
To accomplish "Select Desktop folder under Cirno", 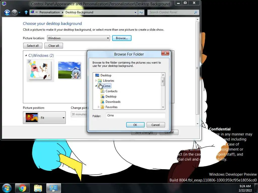I will coord(111,96).
